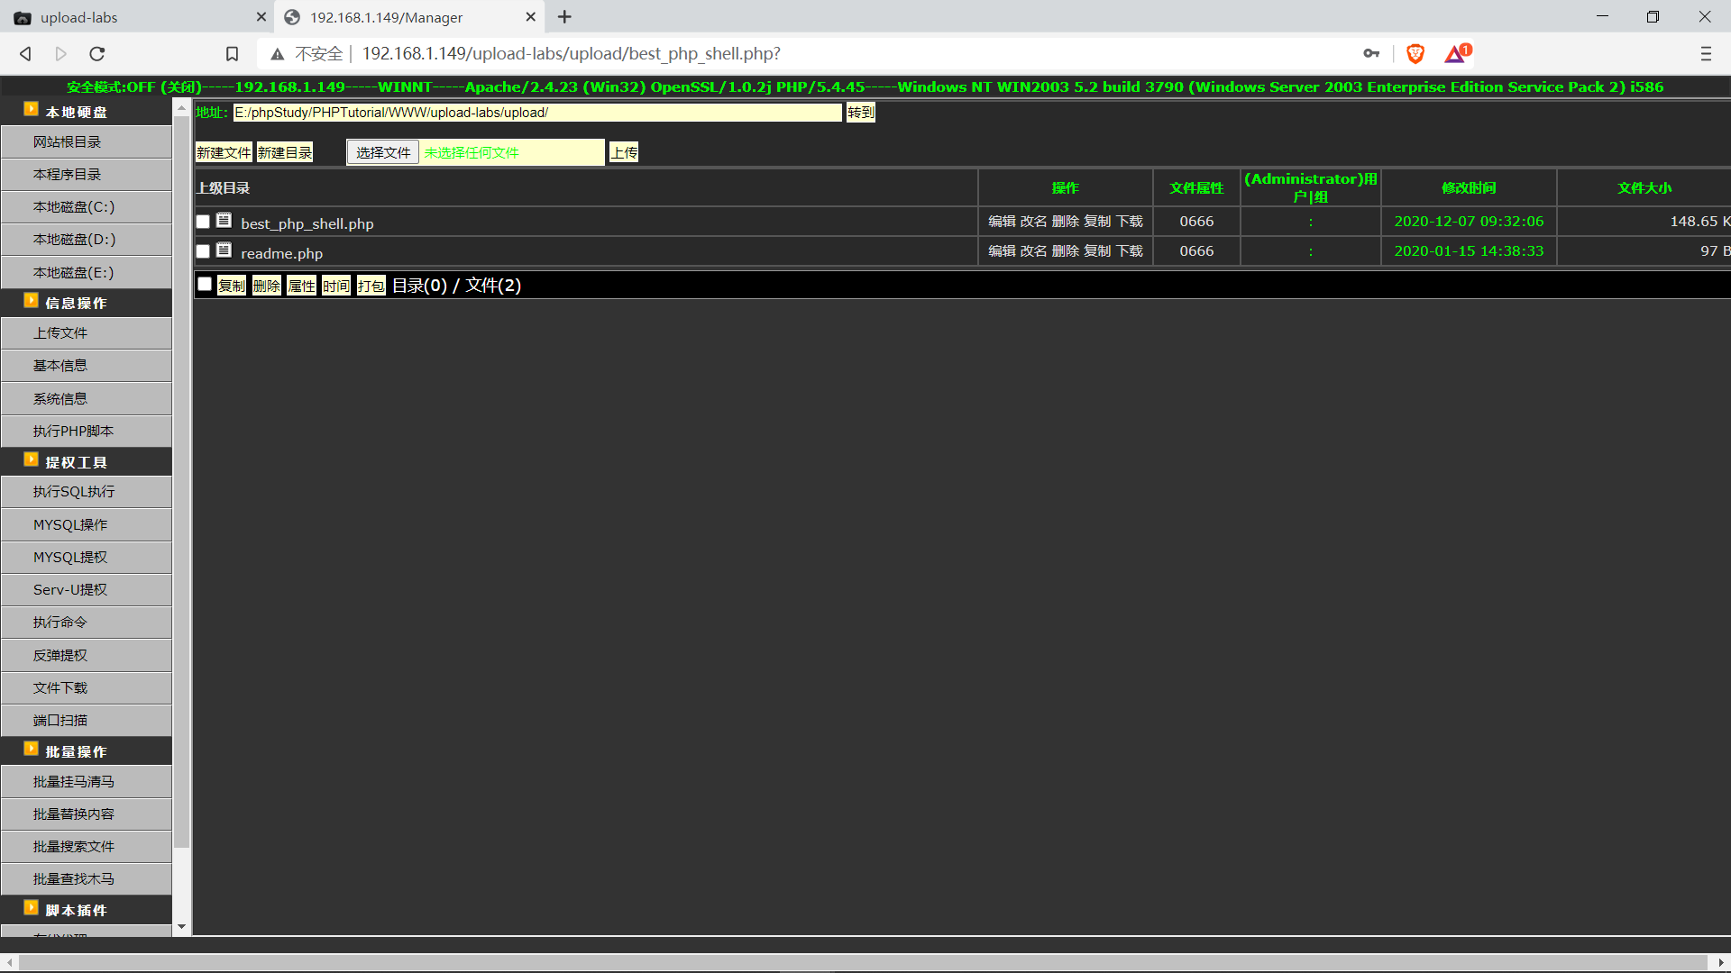Open Serv-U提权 sidebar item
The width and height of the screenshot is (1731, 973).
[x=87, y=590]
